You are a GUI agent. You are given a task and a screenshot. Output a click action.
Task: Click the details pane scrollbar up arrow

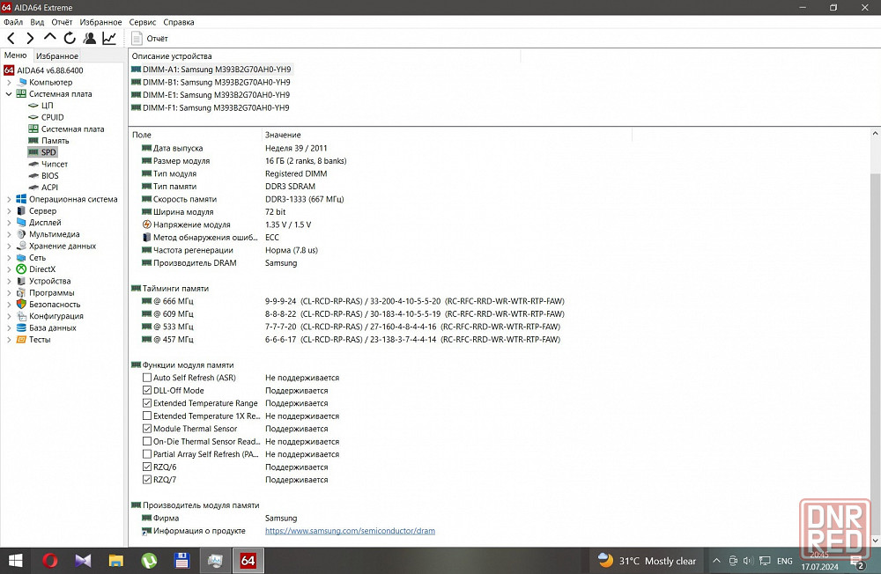pos(875,134)
